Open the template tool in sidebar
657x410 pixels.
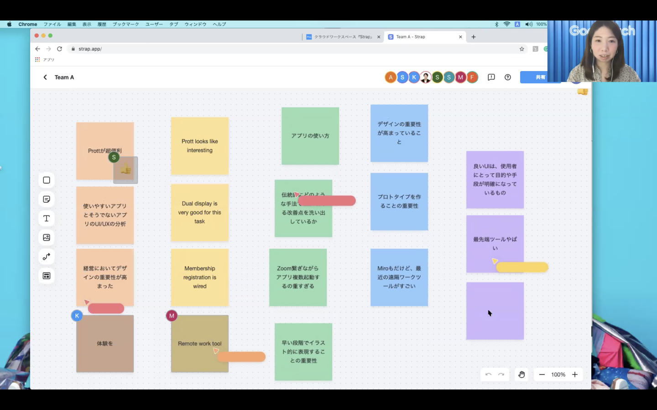point(47,276)
